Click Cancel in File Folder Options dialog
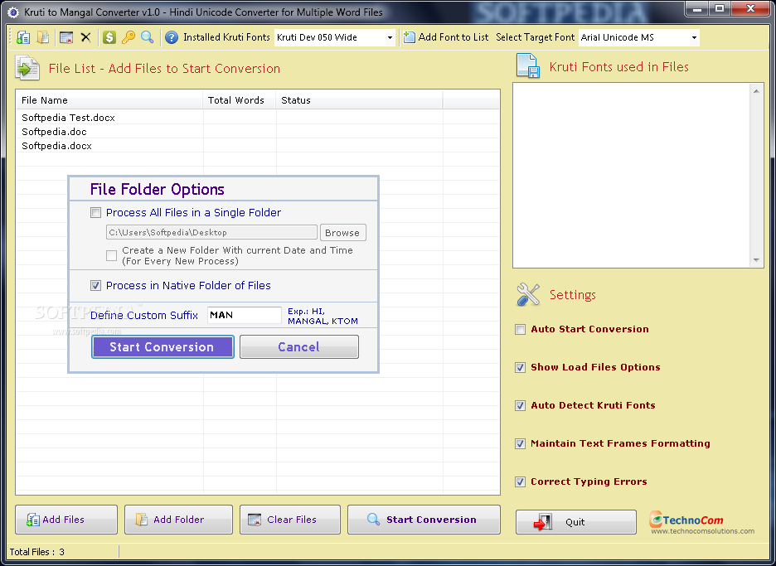 pyautogui.click(x=299, y=347)
